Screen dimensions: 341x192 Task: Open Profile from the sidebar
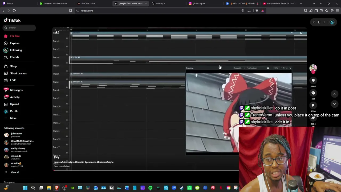click(11, 111)
